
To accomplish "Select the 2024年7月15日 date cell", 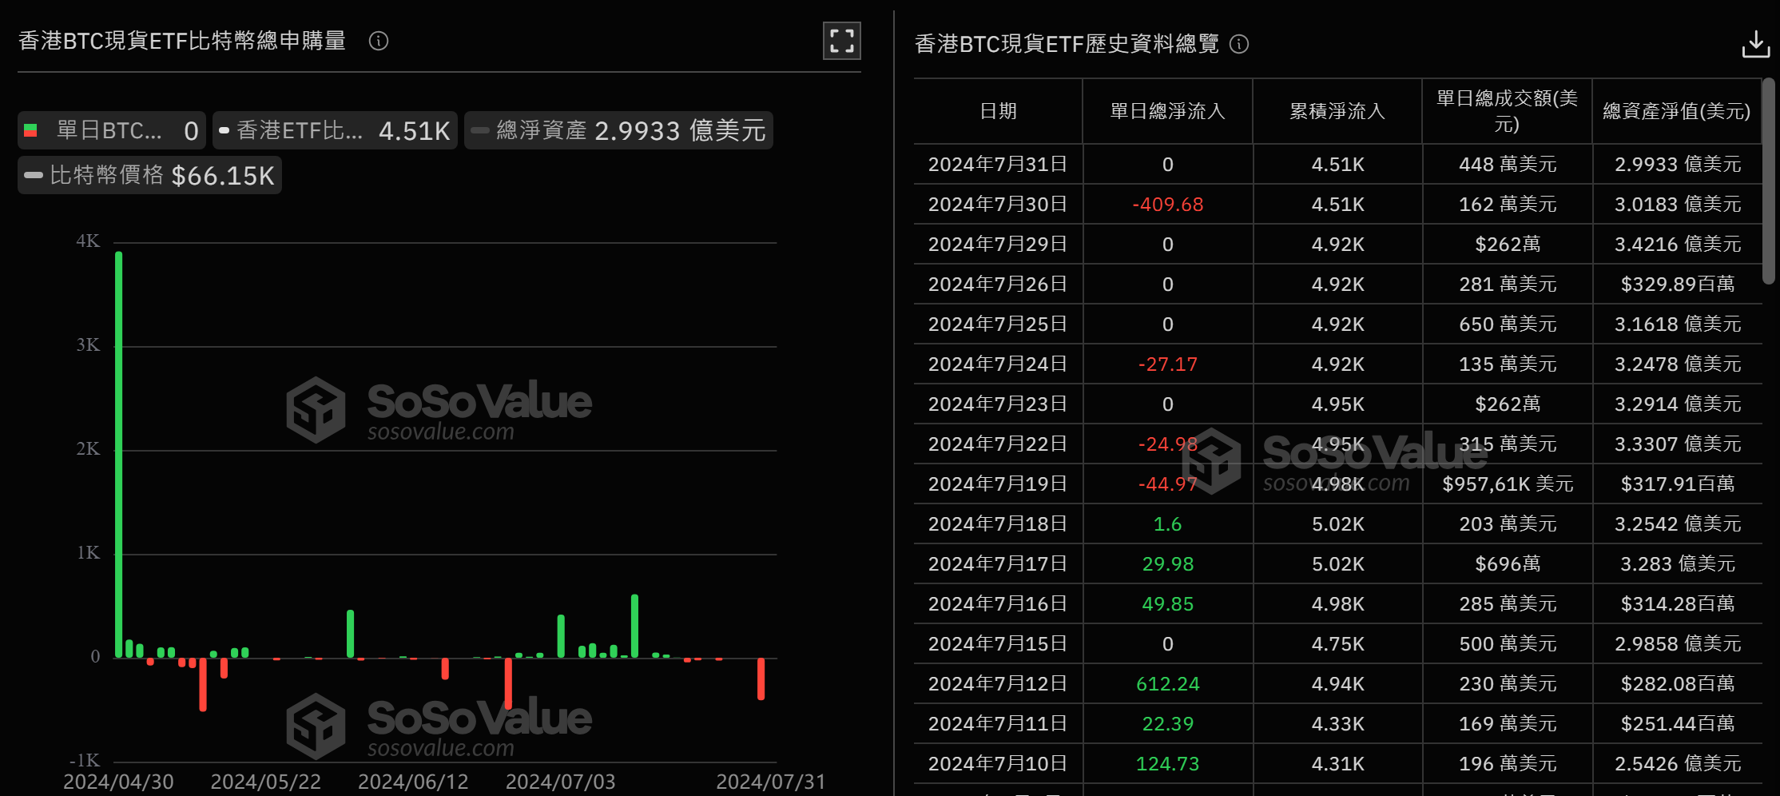I will [x=998, y=643].
